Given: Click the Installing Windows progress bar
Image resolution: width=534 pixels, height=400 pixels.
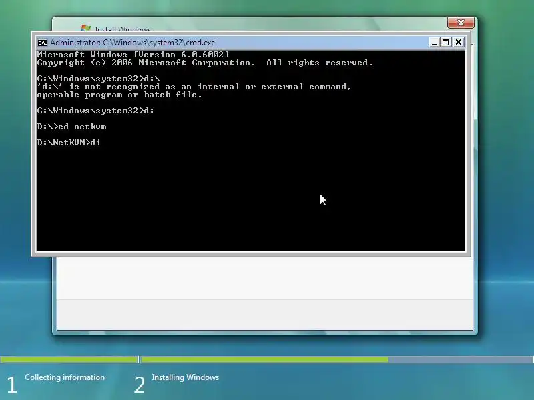Looking at the screenshot, I should tap(337, 359).
